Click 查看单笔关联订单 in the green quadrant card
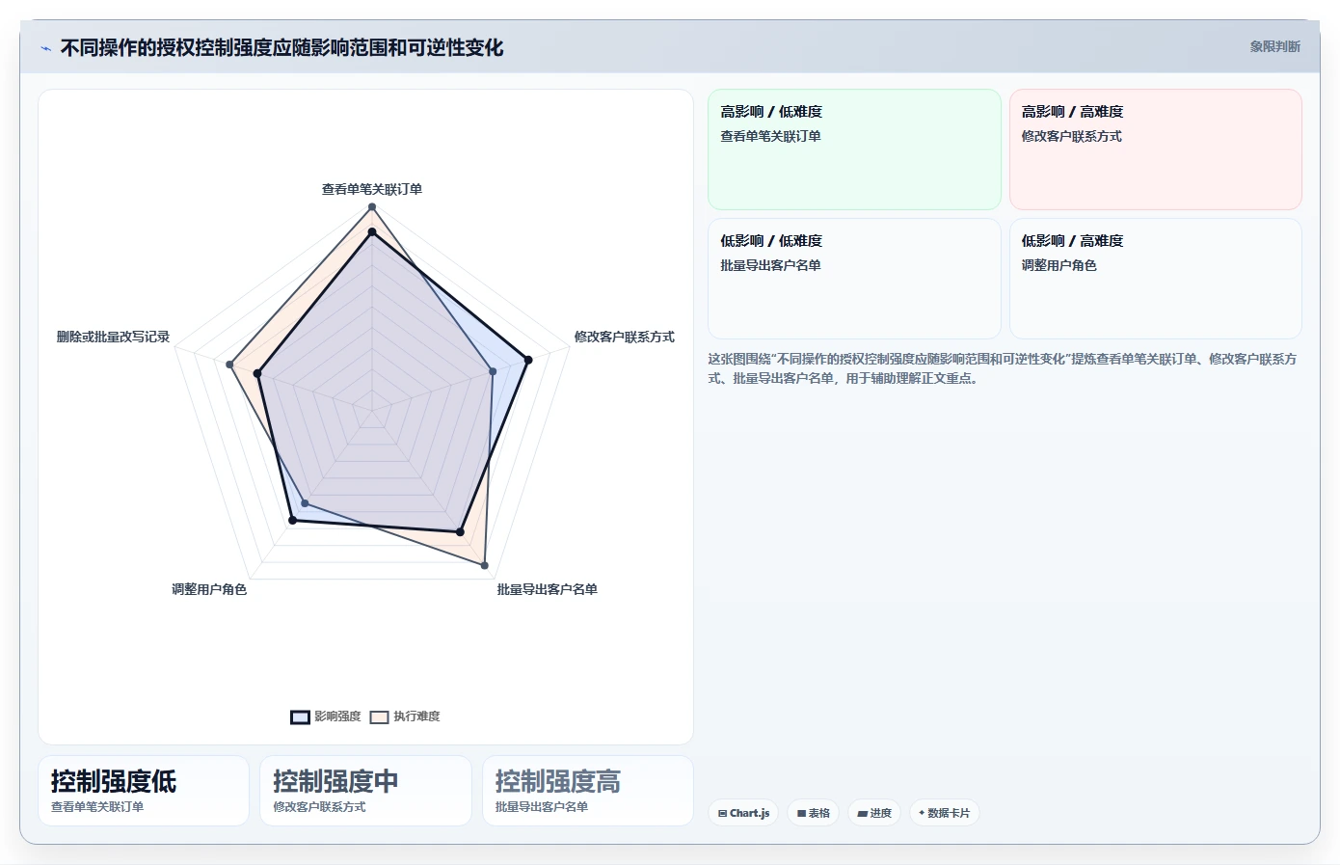The width and height of the screenshot is (1340, 865). coord(770,137)
